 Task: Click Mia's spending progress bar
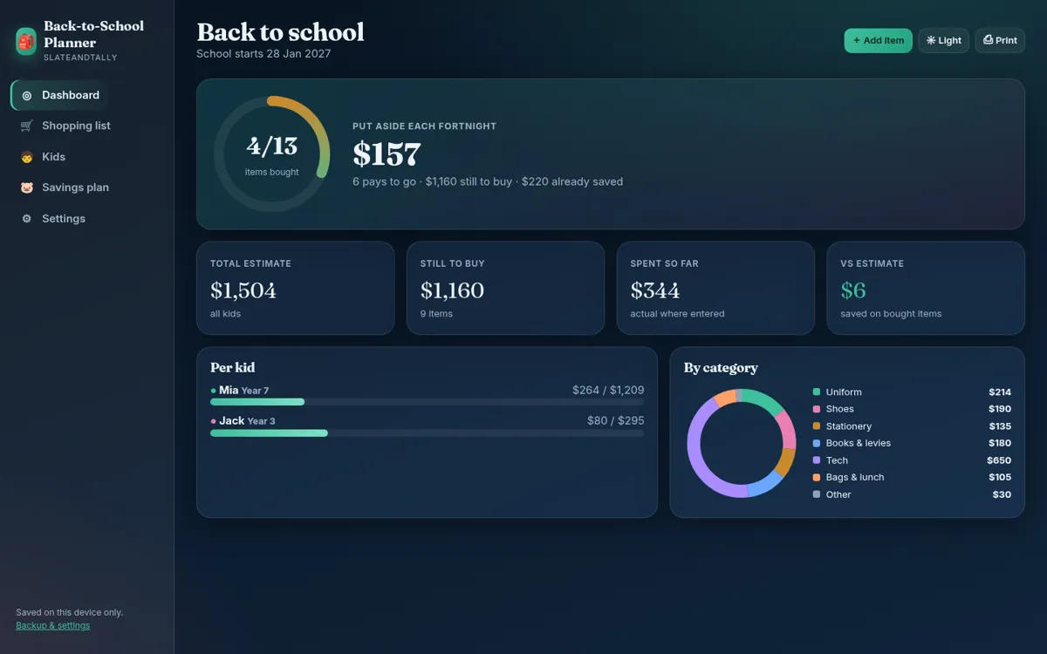point(427,402)
